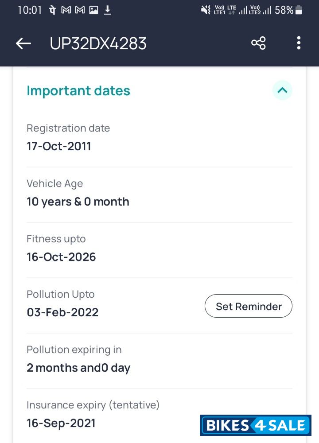The image size is (319, 443).
Task: Tap the back arrow in header
Action: 23,43
